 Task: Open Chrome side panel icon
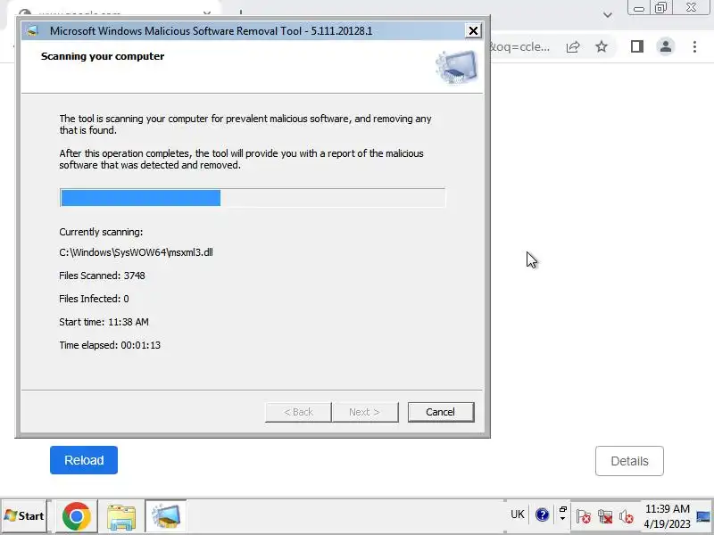(x=637, y=46)
